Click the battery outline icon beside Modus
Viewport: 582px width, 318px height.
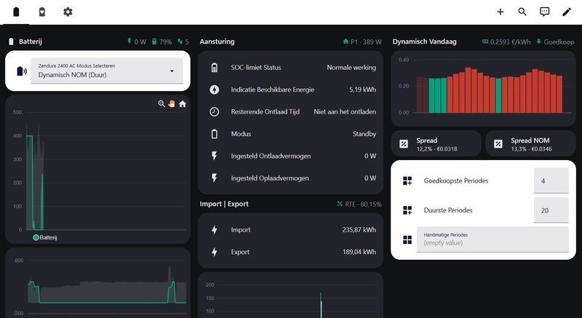[214, 134]
